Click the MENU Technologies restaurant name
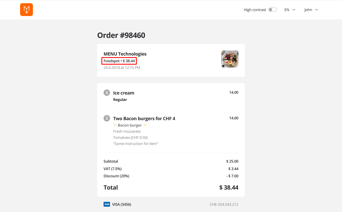The image size is (342, 212). [x=125, y=54]
